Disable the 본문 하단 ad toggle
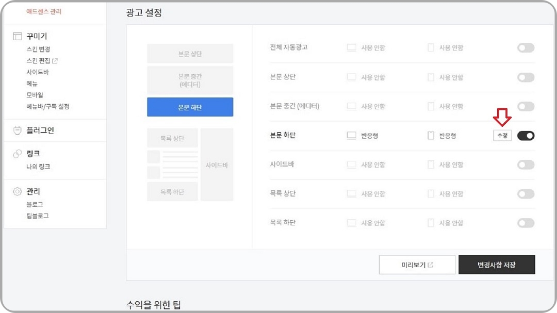Screen dimensions: 557x313 (526, 136)
